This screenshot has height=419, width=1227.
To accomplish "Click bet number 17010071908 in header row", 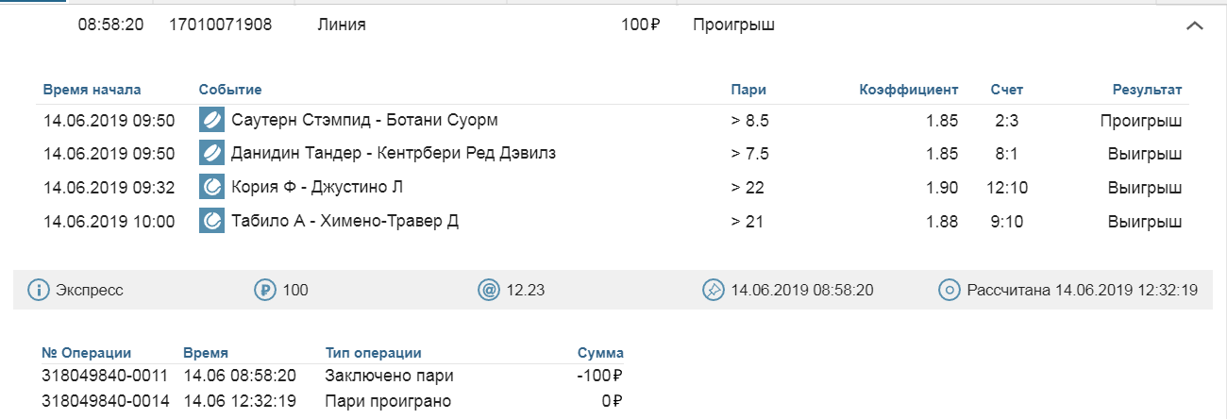I will click(x=220, y=25).
